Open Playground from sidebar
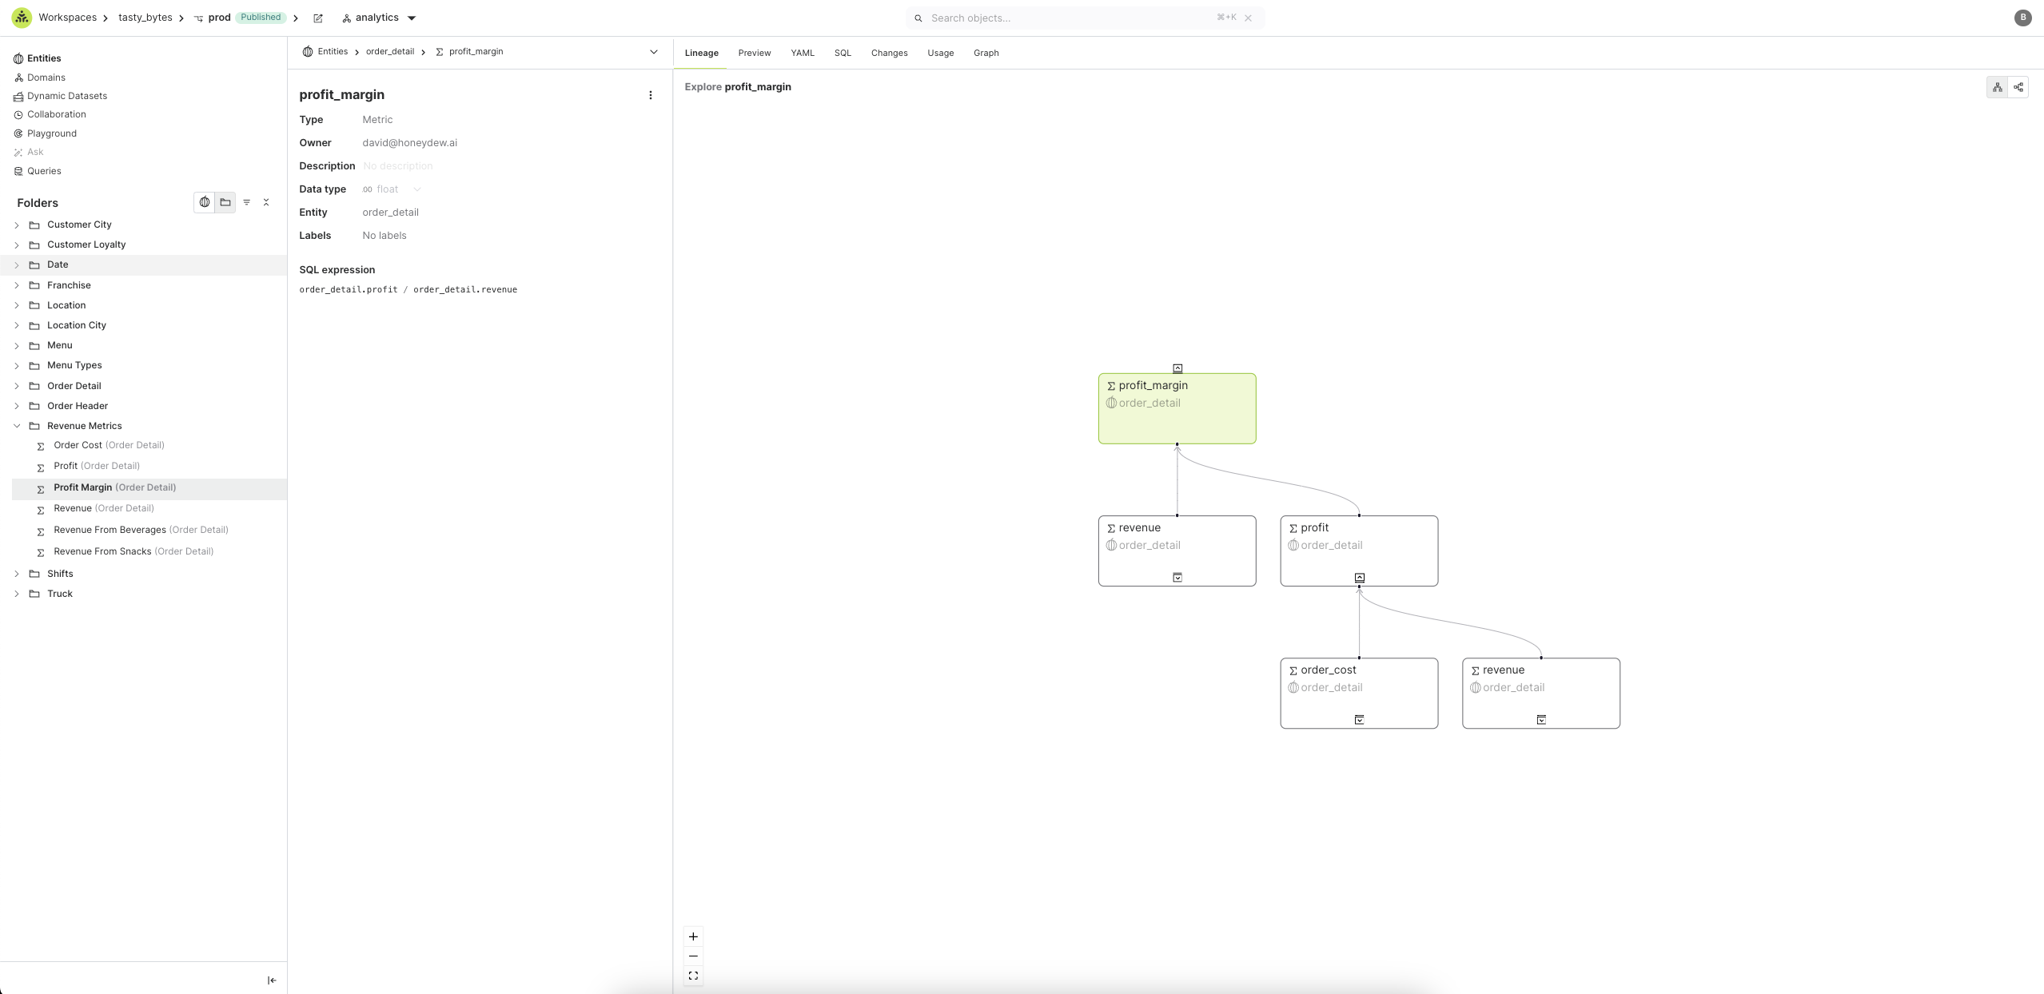Screen dimensions: 2044x994 pos(52,133)
